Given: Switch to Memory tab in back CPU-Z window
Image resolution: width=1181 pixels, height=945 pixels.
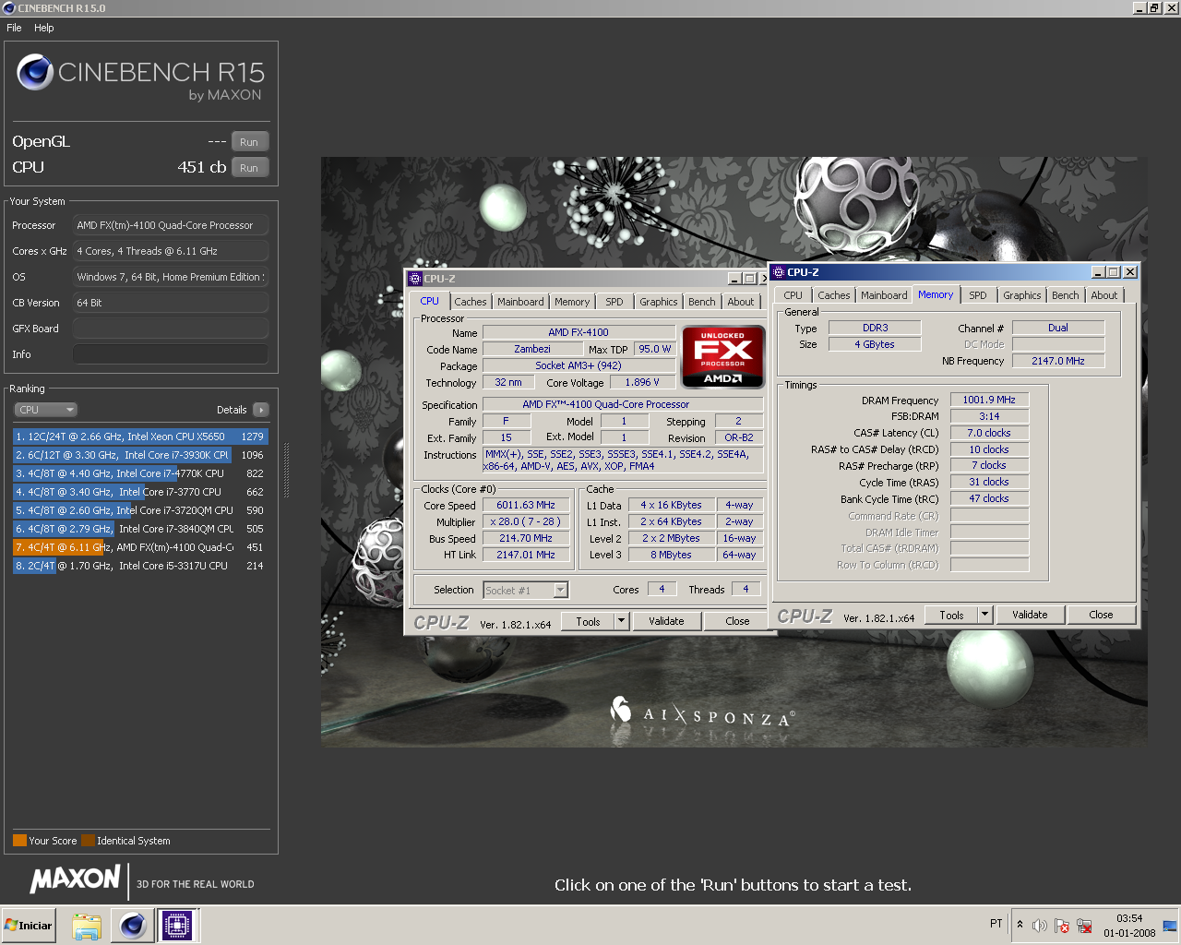Looking at the screenshot, I should [572, 302].
